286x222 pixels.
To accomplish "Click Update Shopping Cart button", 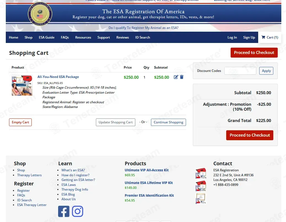I will click(x=116, y=122).
